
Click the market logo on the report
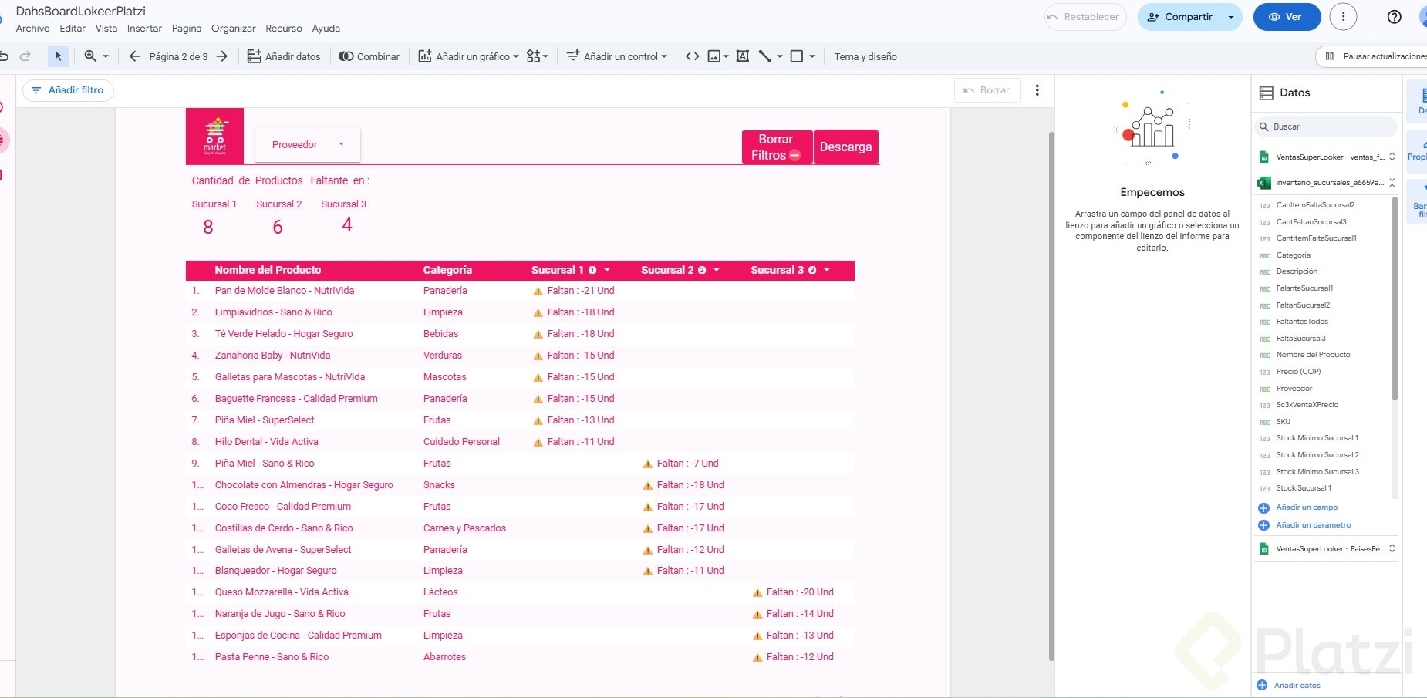tap(215, 136)
